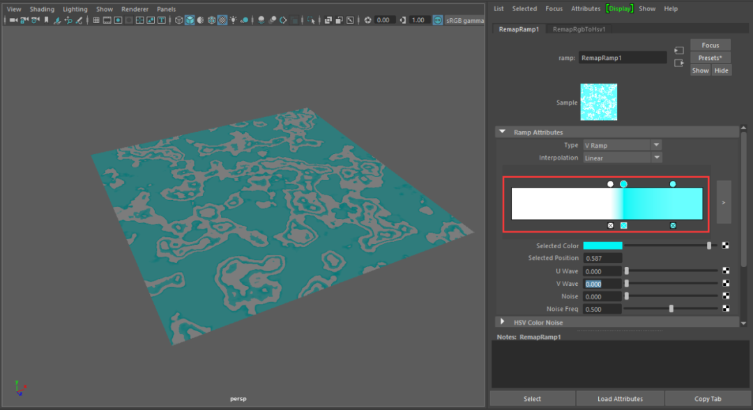Click the Show button beside Hide
Image resolution: width=753 pixels, height=410 pixels.
coord(700,70)
